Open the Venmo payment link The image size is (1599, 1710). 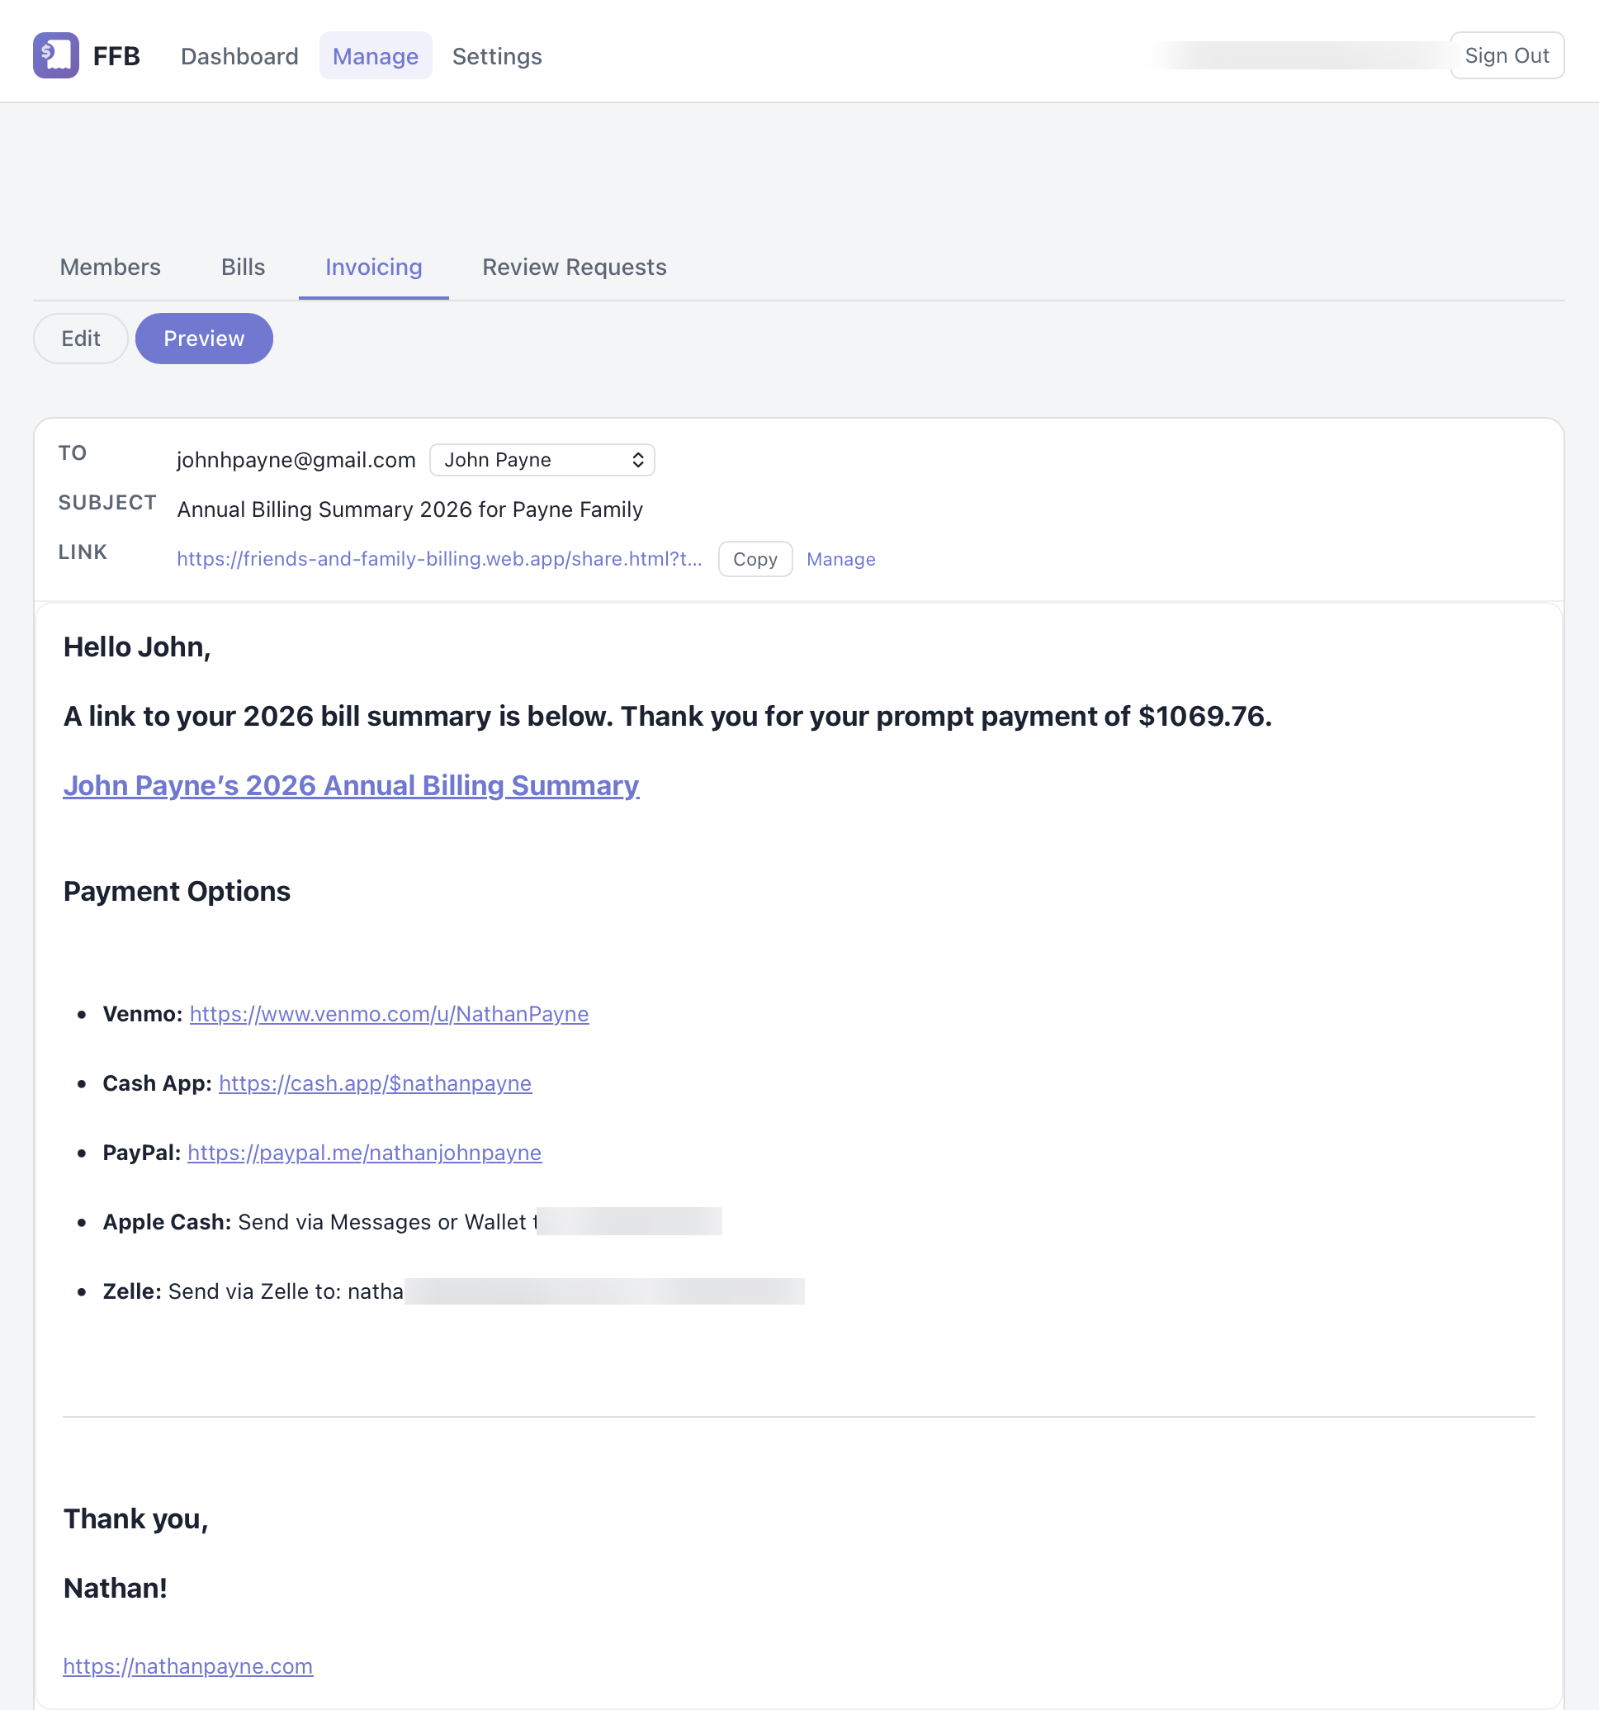[389, 1014]
